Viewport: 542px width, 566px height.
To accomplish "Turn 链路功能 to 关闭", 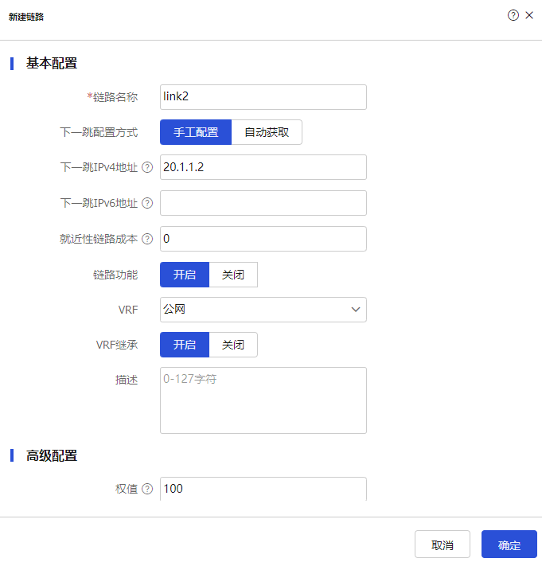I will [233, 275].
